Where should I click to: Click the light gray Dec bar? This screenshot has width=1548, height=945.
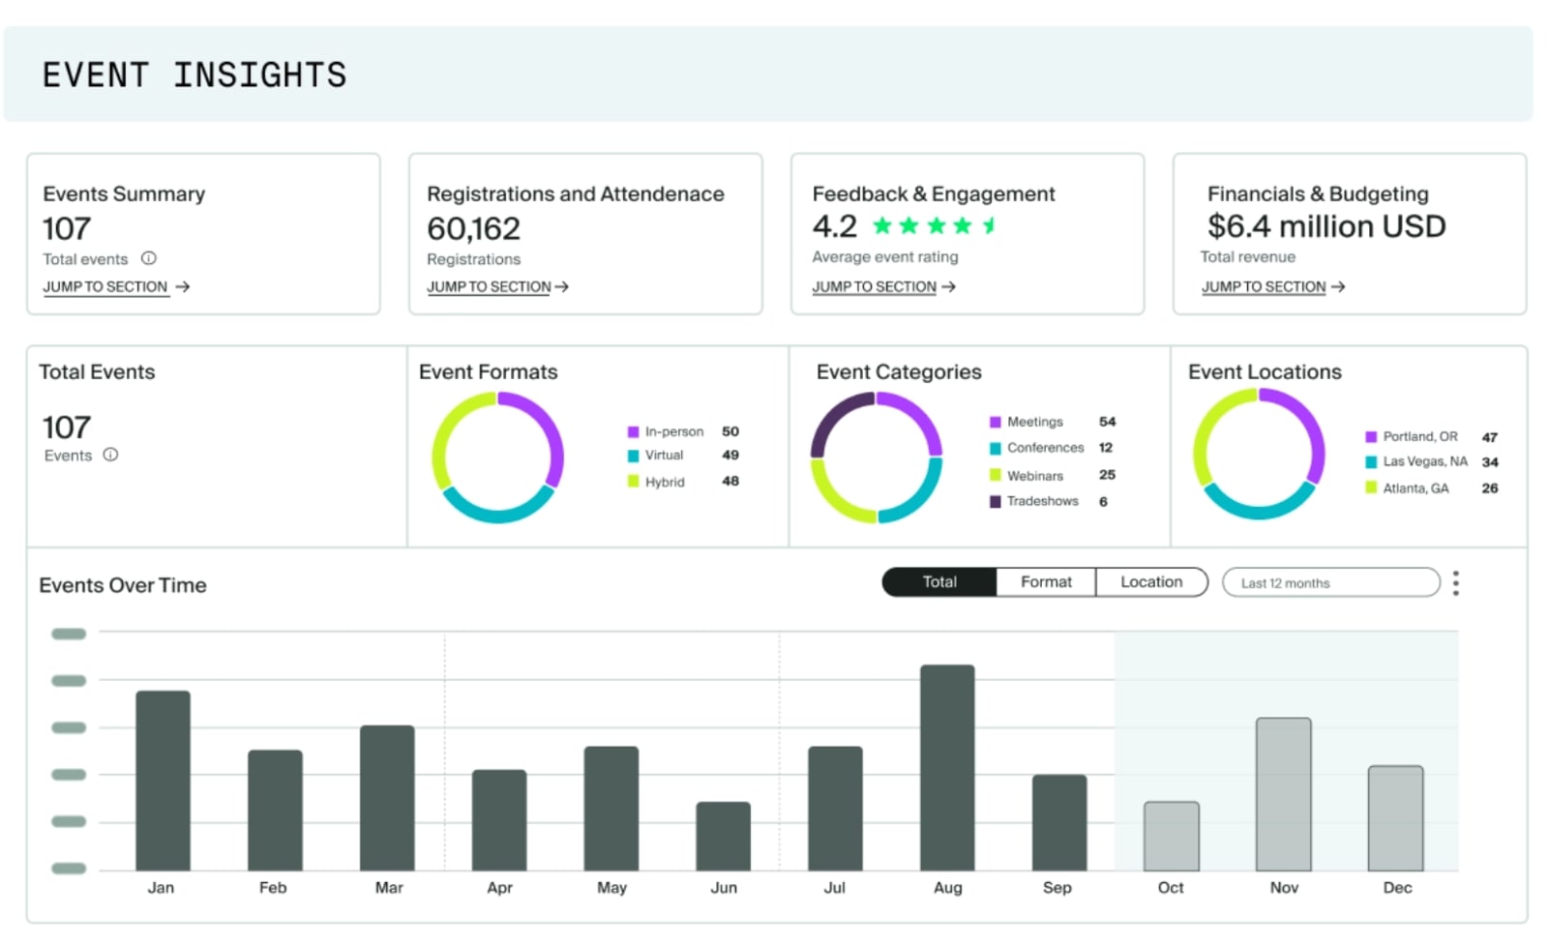coord(1396,818)
